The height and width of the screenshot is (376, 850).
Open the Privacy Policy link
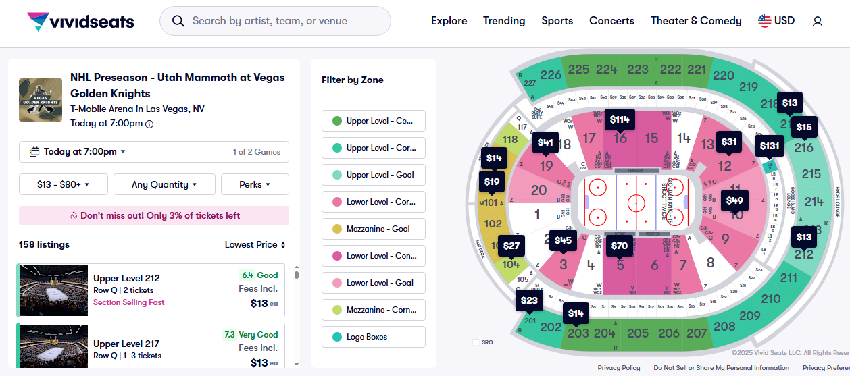[618, 368]
